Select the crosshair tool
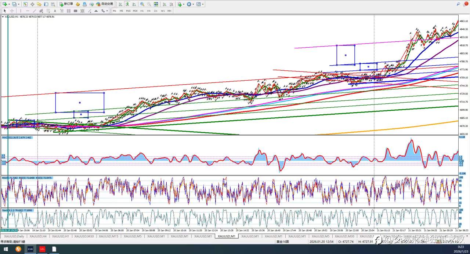The width and height of the screenshot is (470, 254). click(x=12, y=11)
